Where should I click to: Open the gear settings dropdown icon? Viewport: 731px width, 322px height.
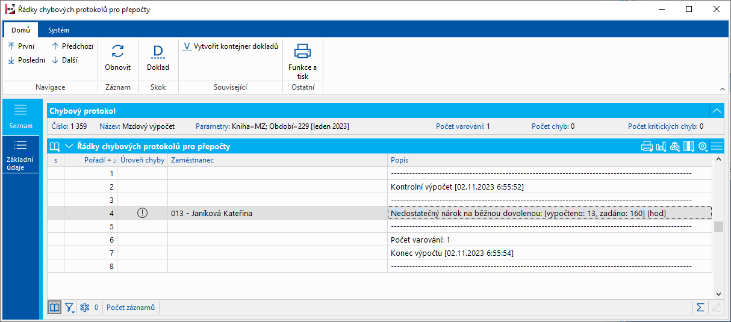pos(702,146)
